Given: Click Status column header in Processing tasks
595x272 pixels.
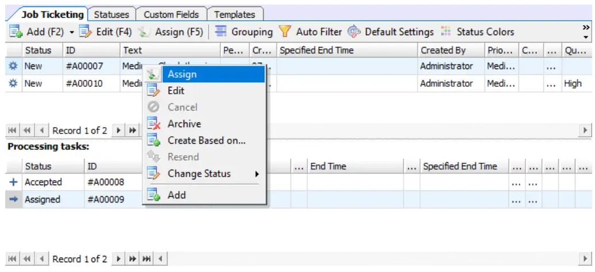Looking at the screenshot, I should point(53,166).
